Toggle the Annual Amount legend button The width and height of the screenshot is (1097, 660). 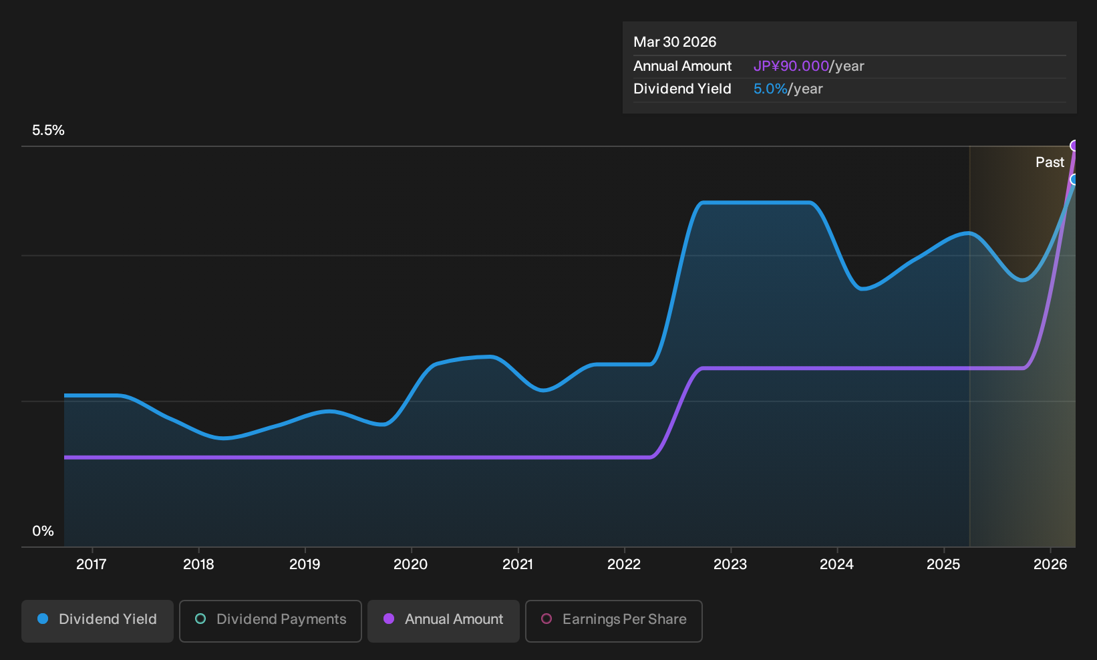point(444,621)
